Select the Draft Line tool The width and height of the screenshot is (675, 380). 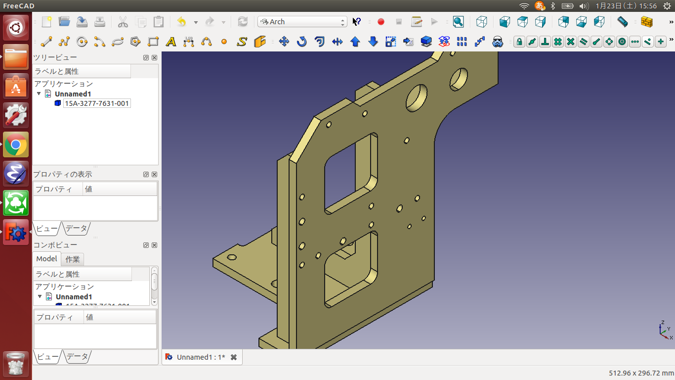coord(46,42)
